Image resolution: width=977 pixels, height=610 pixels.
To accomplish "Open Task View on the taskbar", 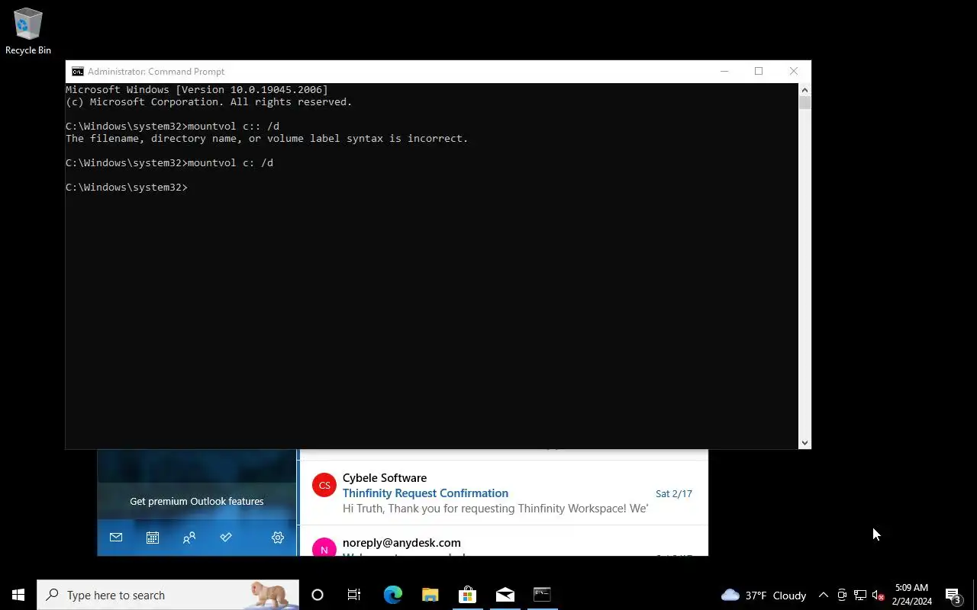I will (354, 595).
